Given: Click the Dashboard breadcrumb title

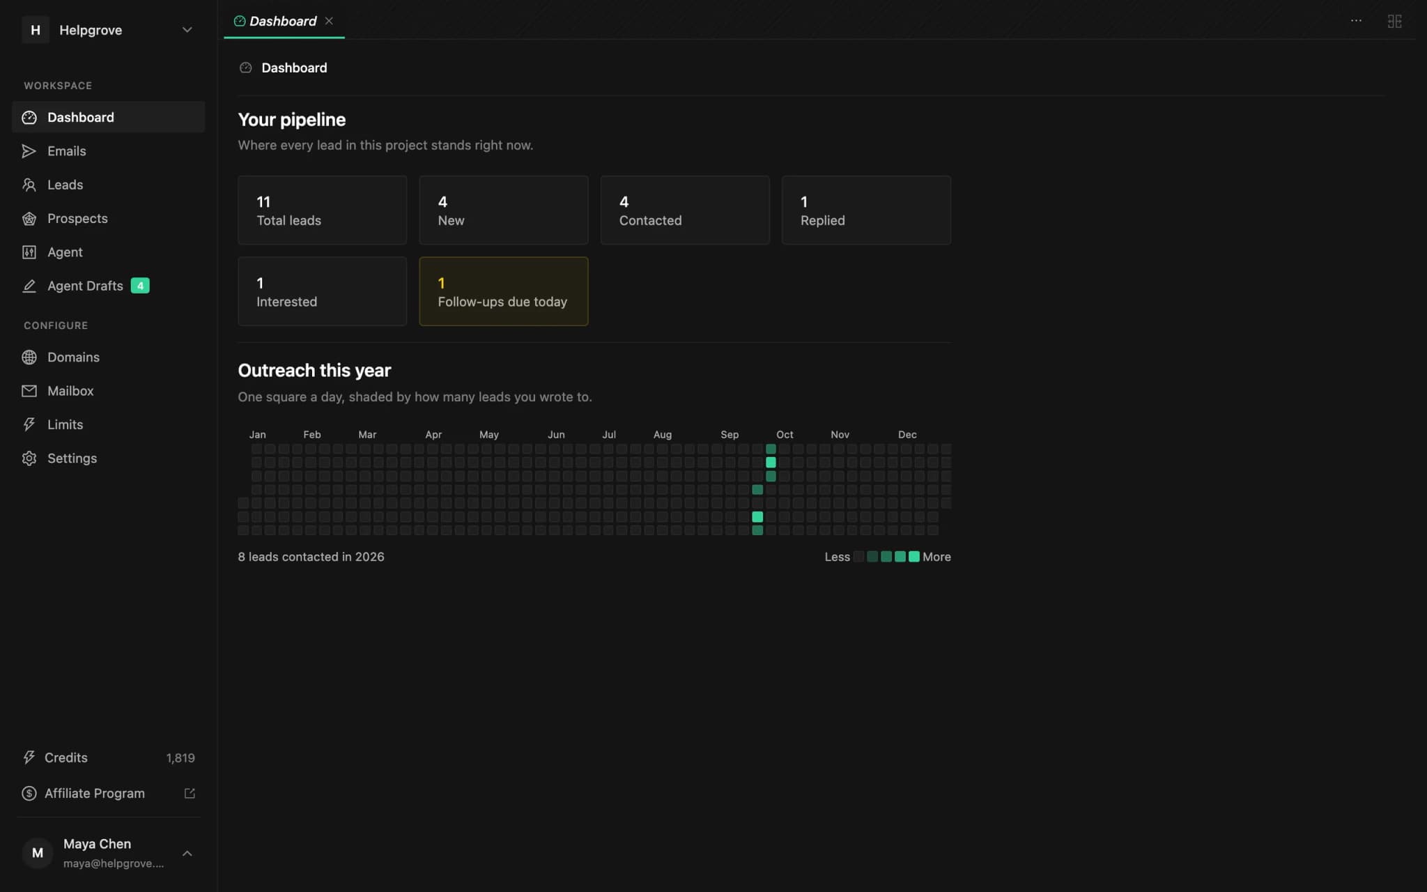Looking at the screenshot, I should tap(294, 68).
